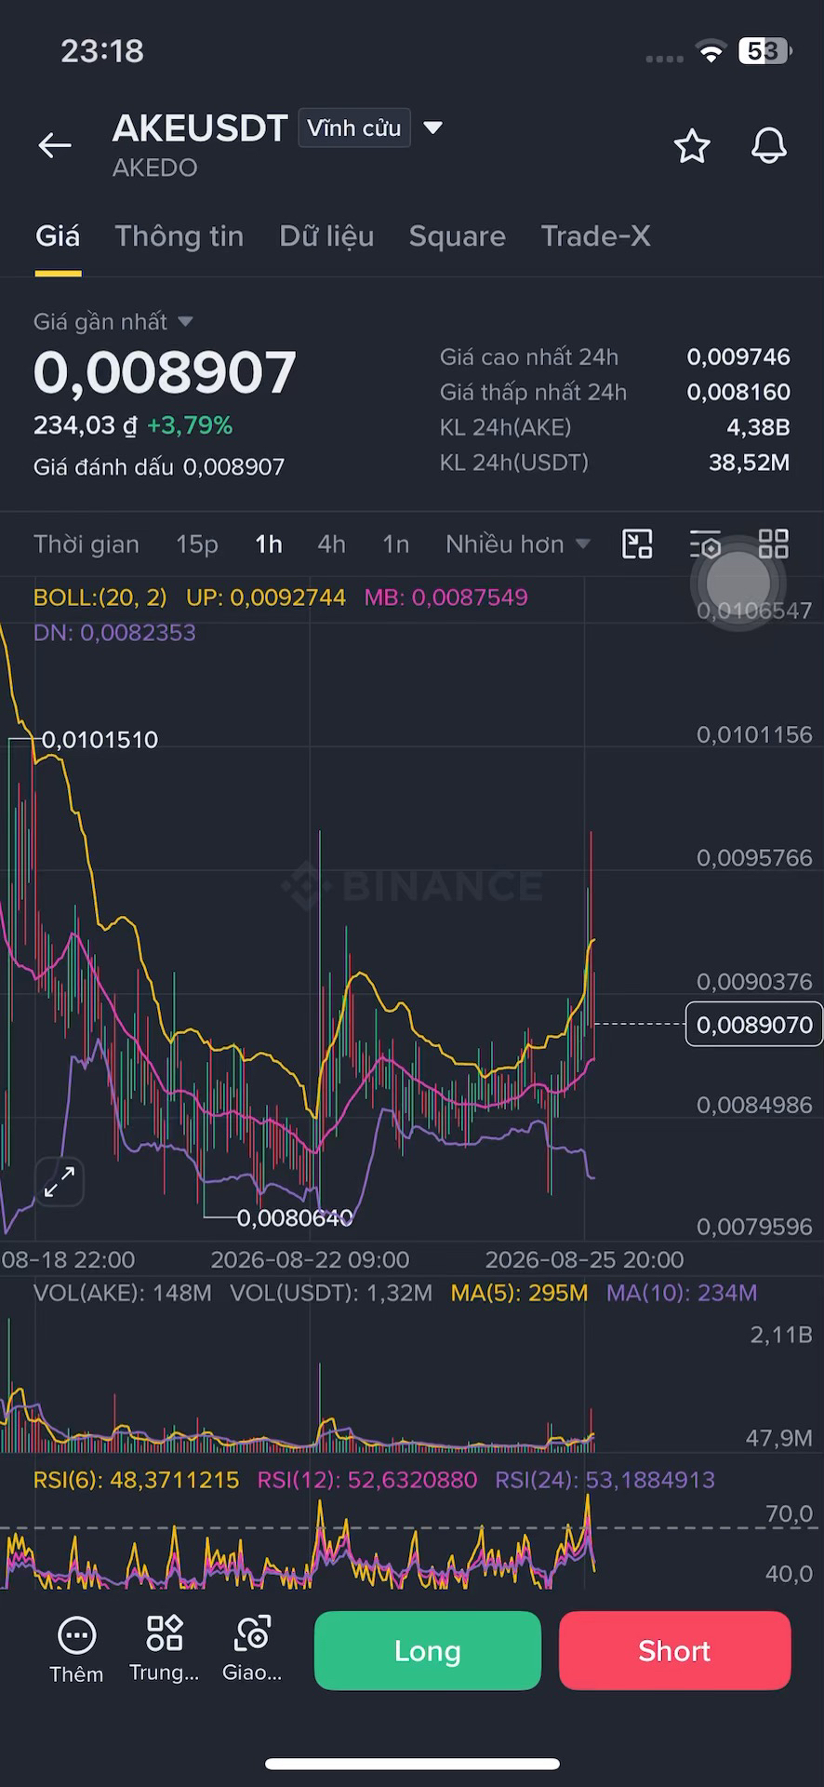The height and width of the screenshot is (1787, 824).
Task: Tap the 234,03 ₫ converted price
Action: pos(86,425)
